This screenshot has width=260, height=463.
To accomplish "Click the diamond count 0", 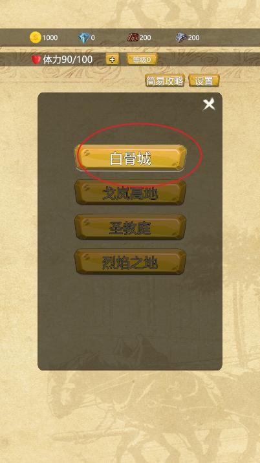I will tap(92, 38).
